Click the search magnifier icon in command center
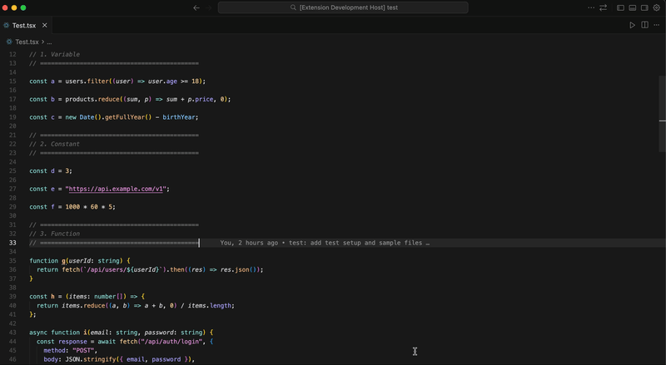 pyautogui.click(x=293, y=7)
